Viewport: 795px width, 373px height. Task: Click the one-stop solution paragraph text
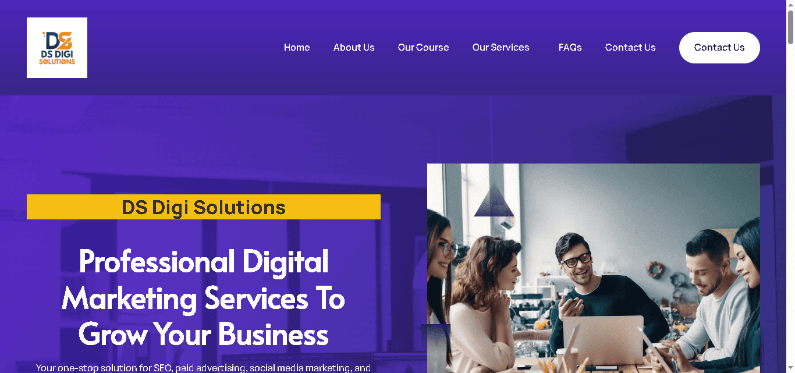(x=204, y=368)
